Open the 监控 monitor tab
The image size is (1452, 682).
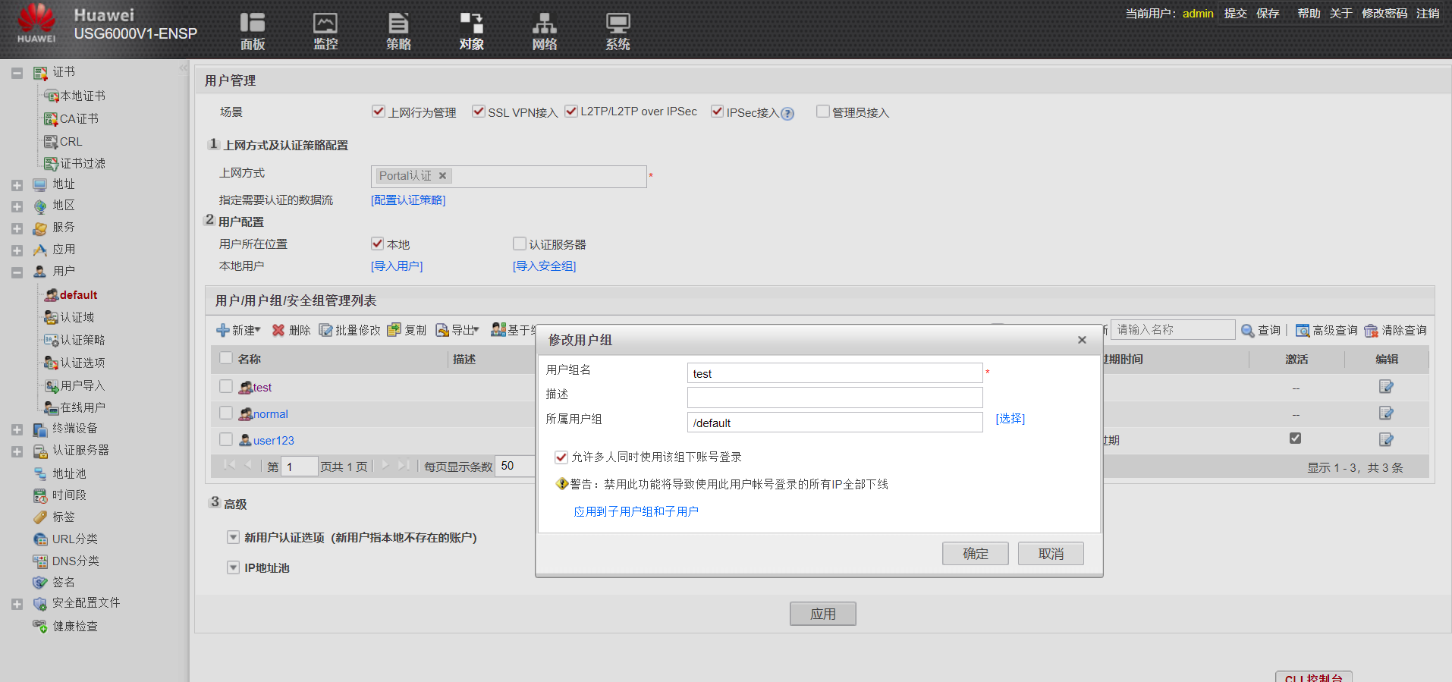coord(325,30)
